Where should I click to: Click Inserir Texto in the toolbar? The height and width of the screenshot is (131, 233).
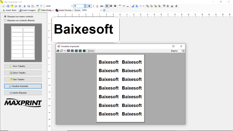pos(9,10)
